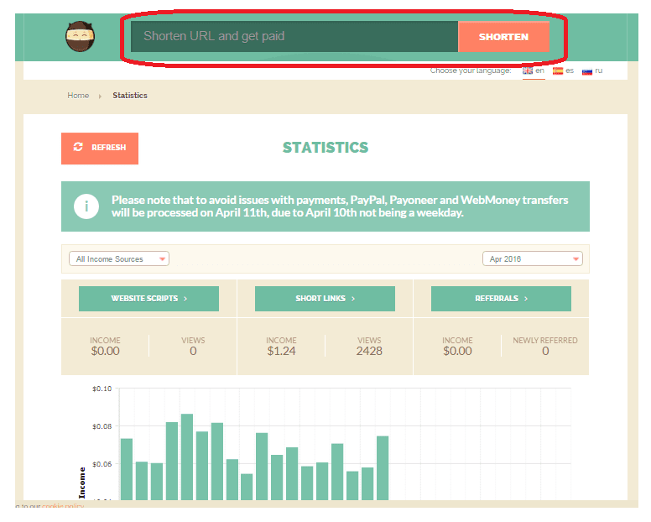The height and width of the screenshot is (522, 651).
Task: Click the website scripts views 0 value
Action: (x=193, y=352)
